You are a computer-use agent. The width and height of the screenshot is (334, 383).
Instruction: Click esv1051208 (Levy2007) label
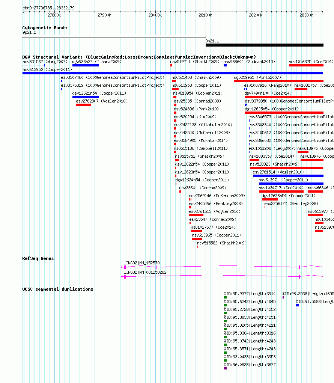click(x=272, y=148)
